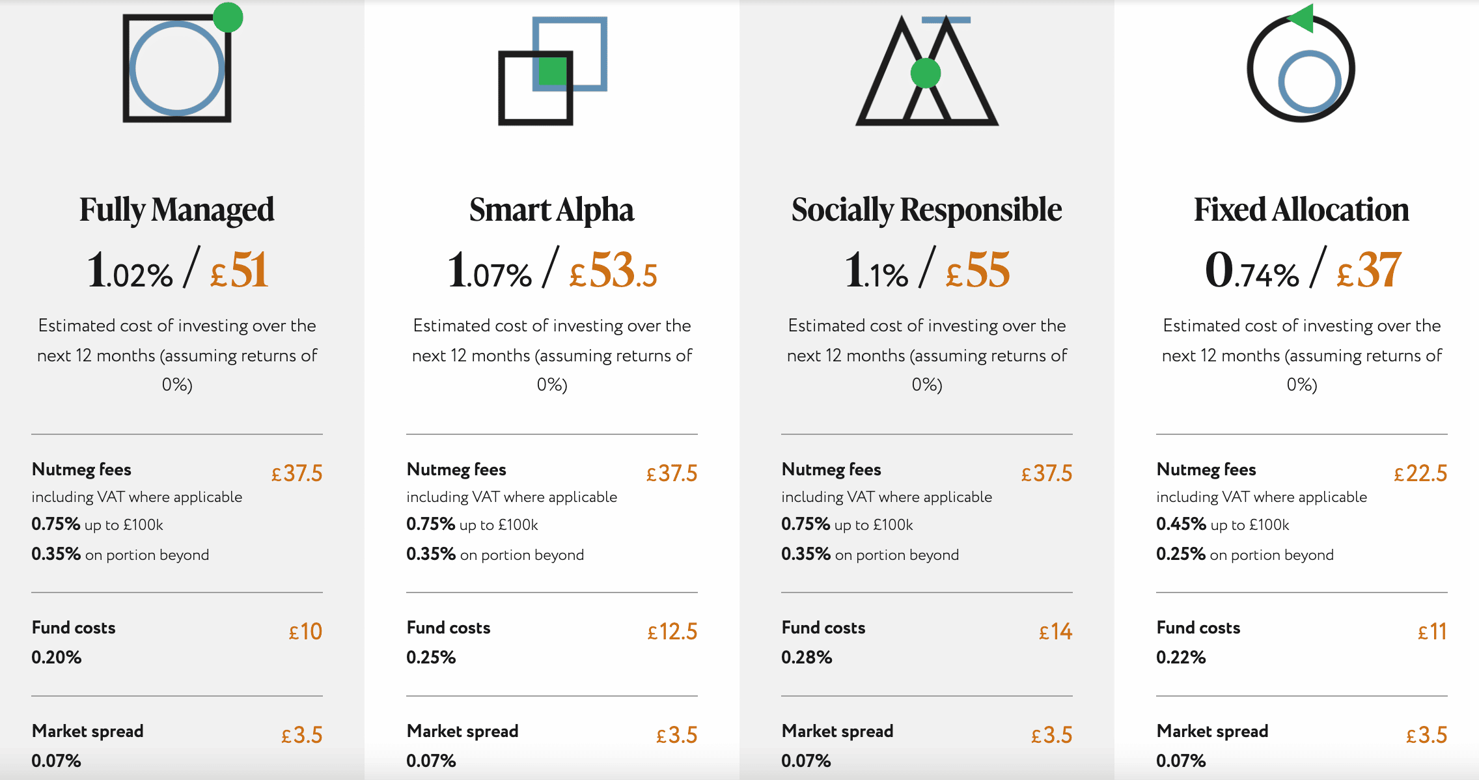The image size is (1479, 780).
Task: Select the Smart Alpha heading
Action: [x=552, y=210]
